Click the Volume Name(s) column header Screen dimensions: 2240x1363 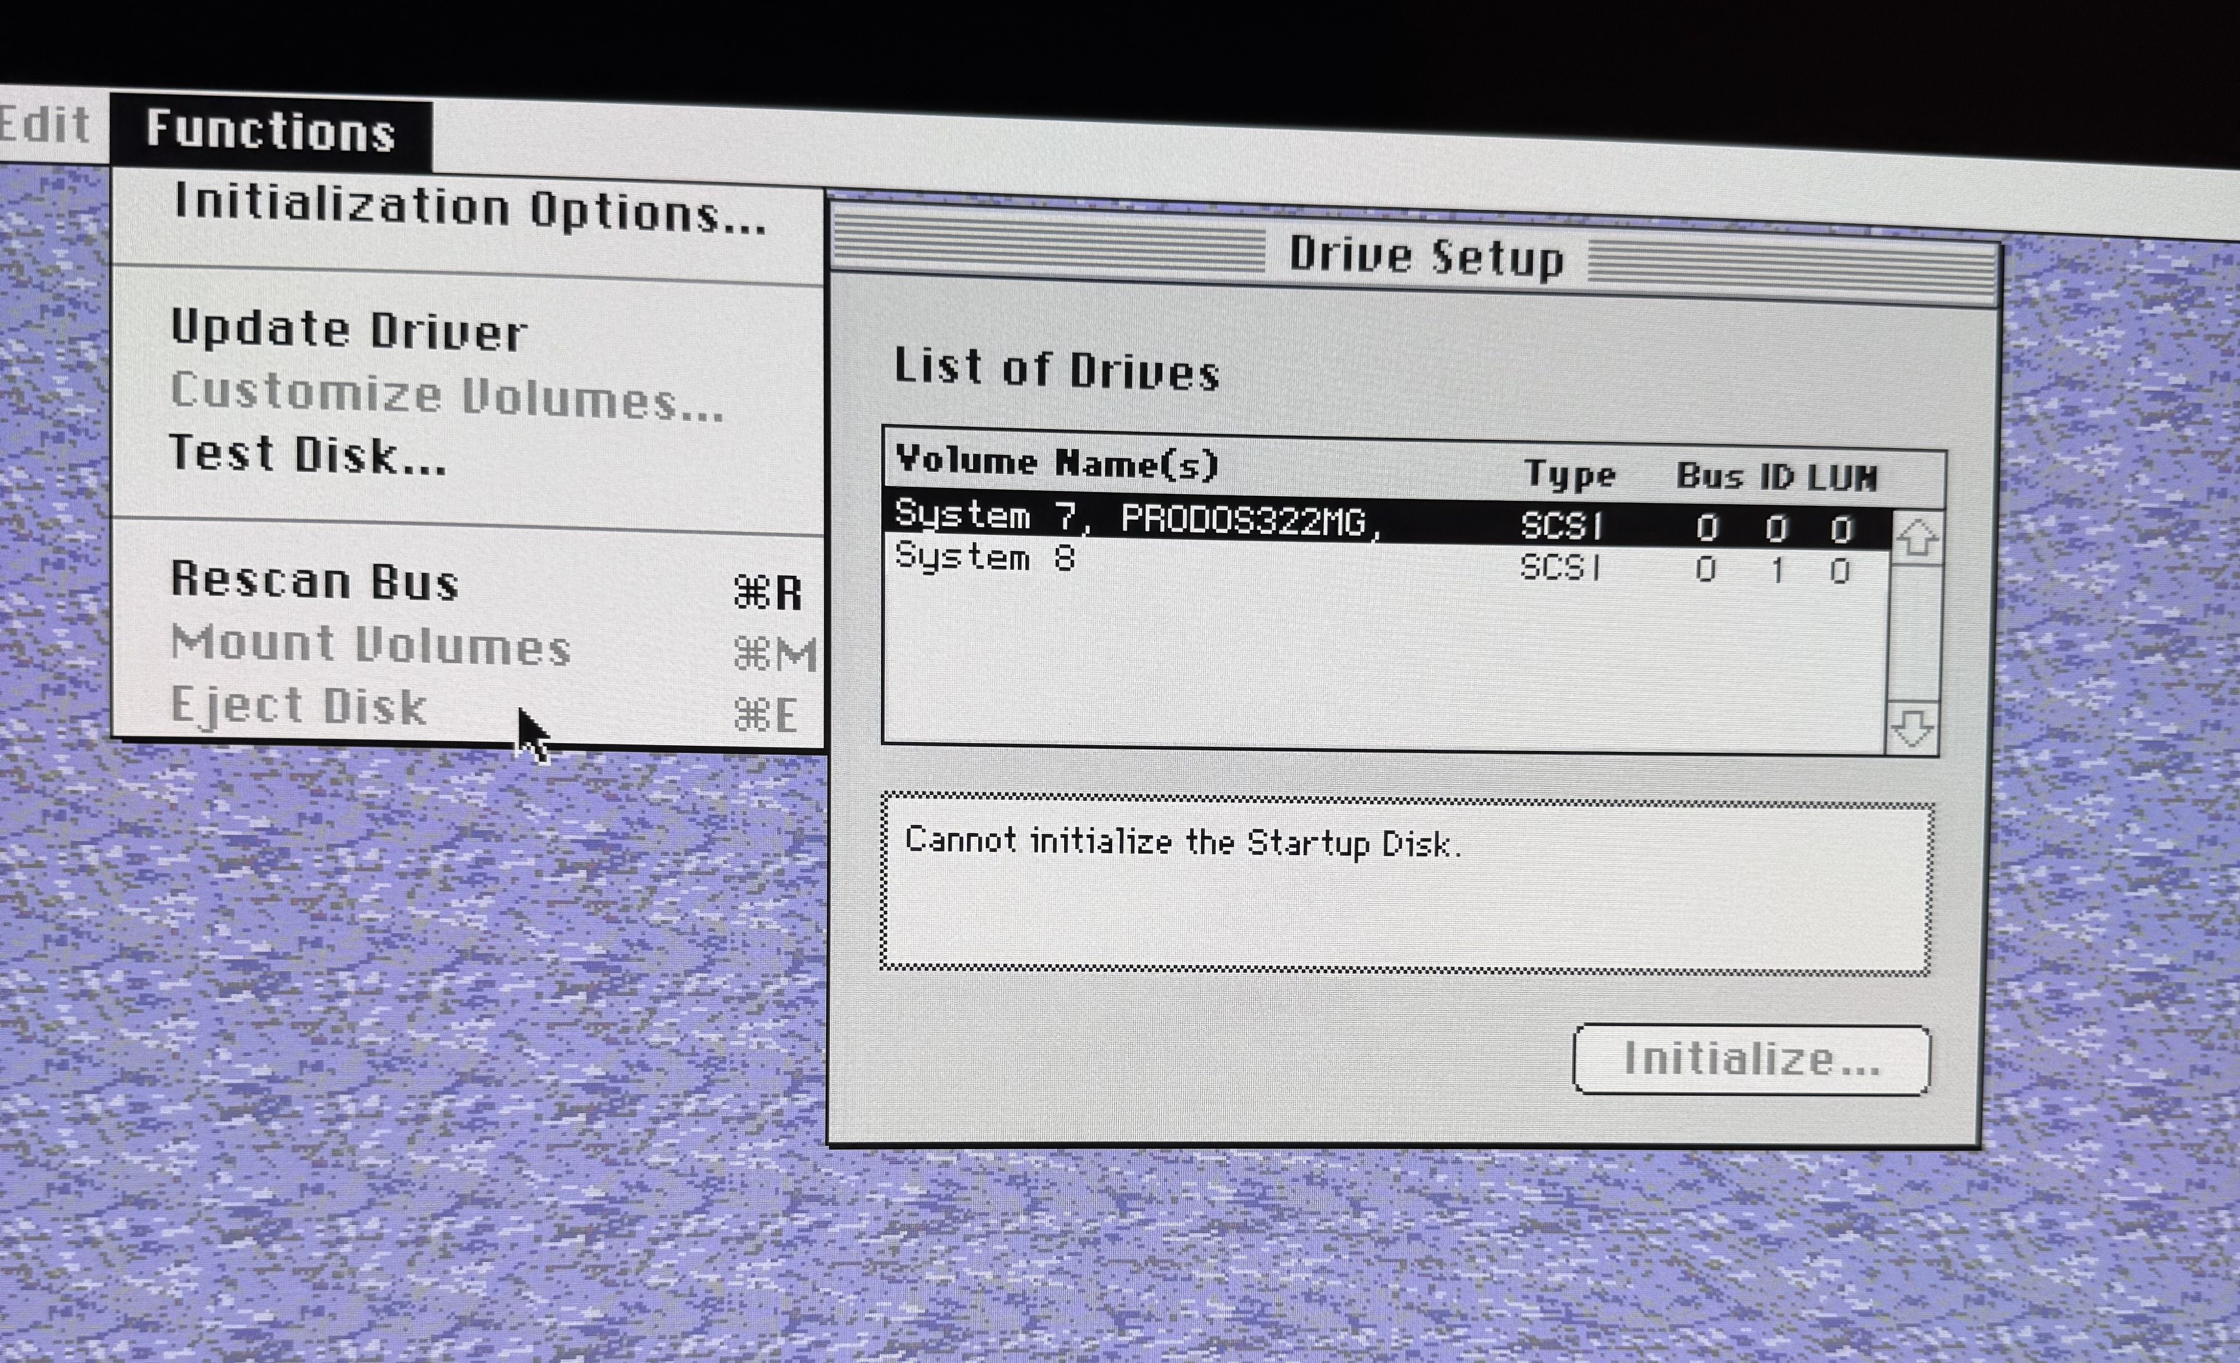coord(1056,463)
